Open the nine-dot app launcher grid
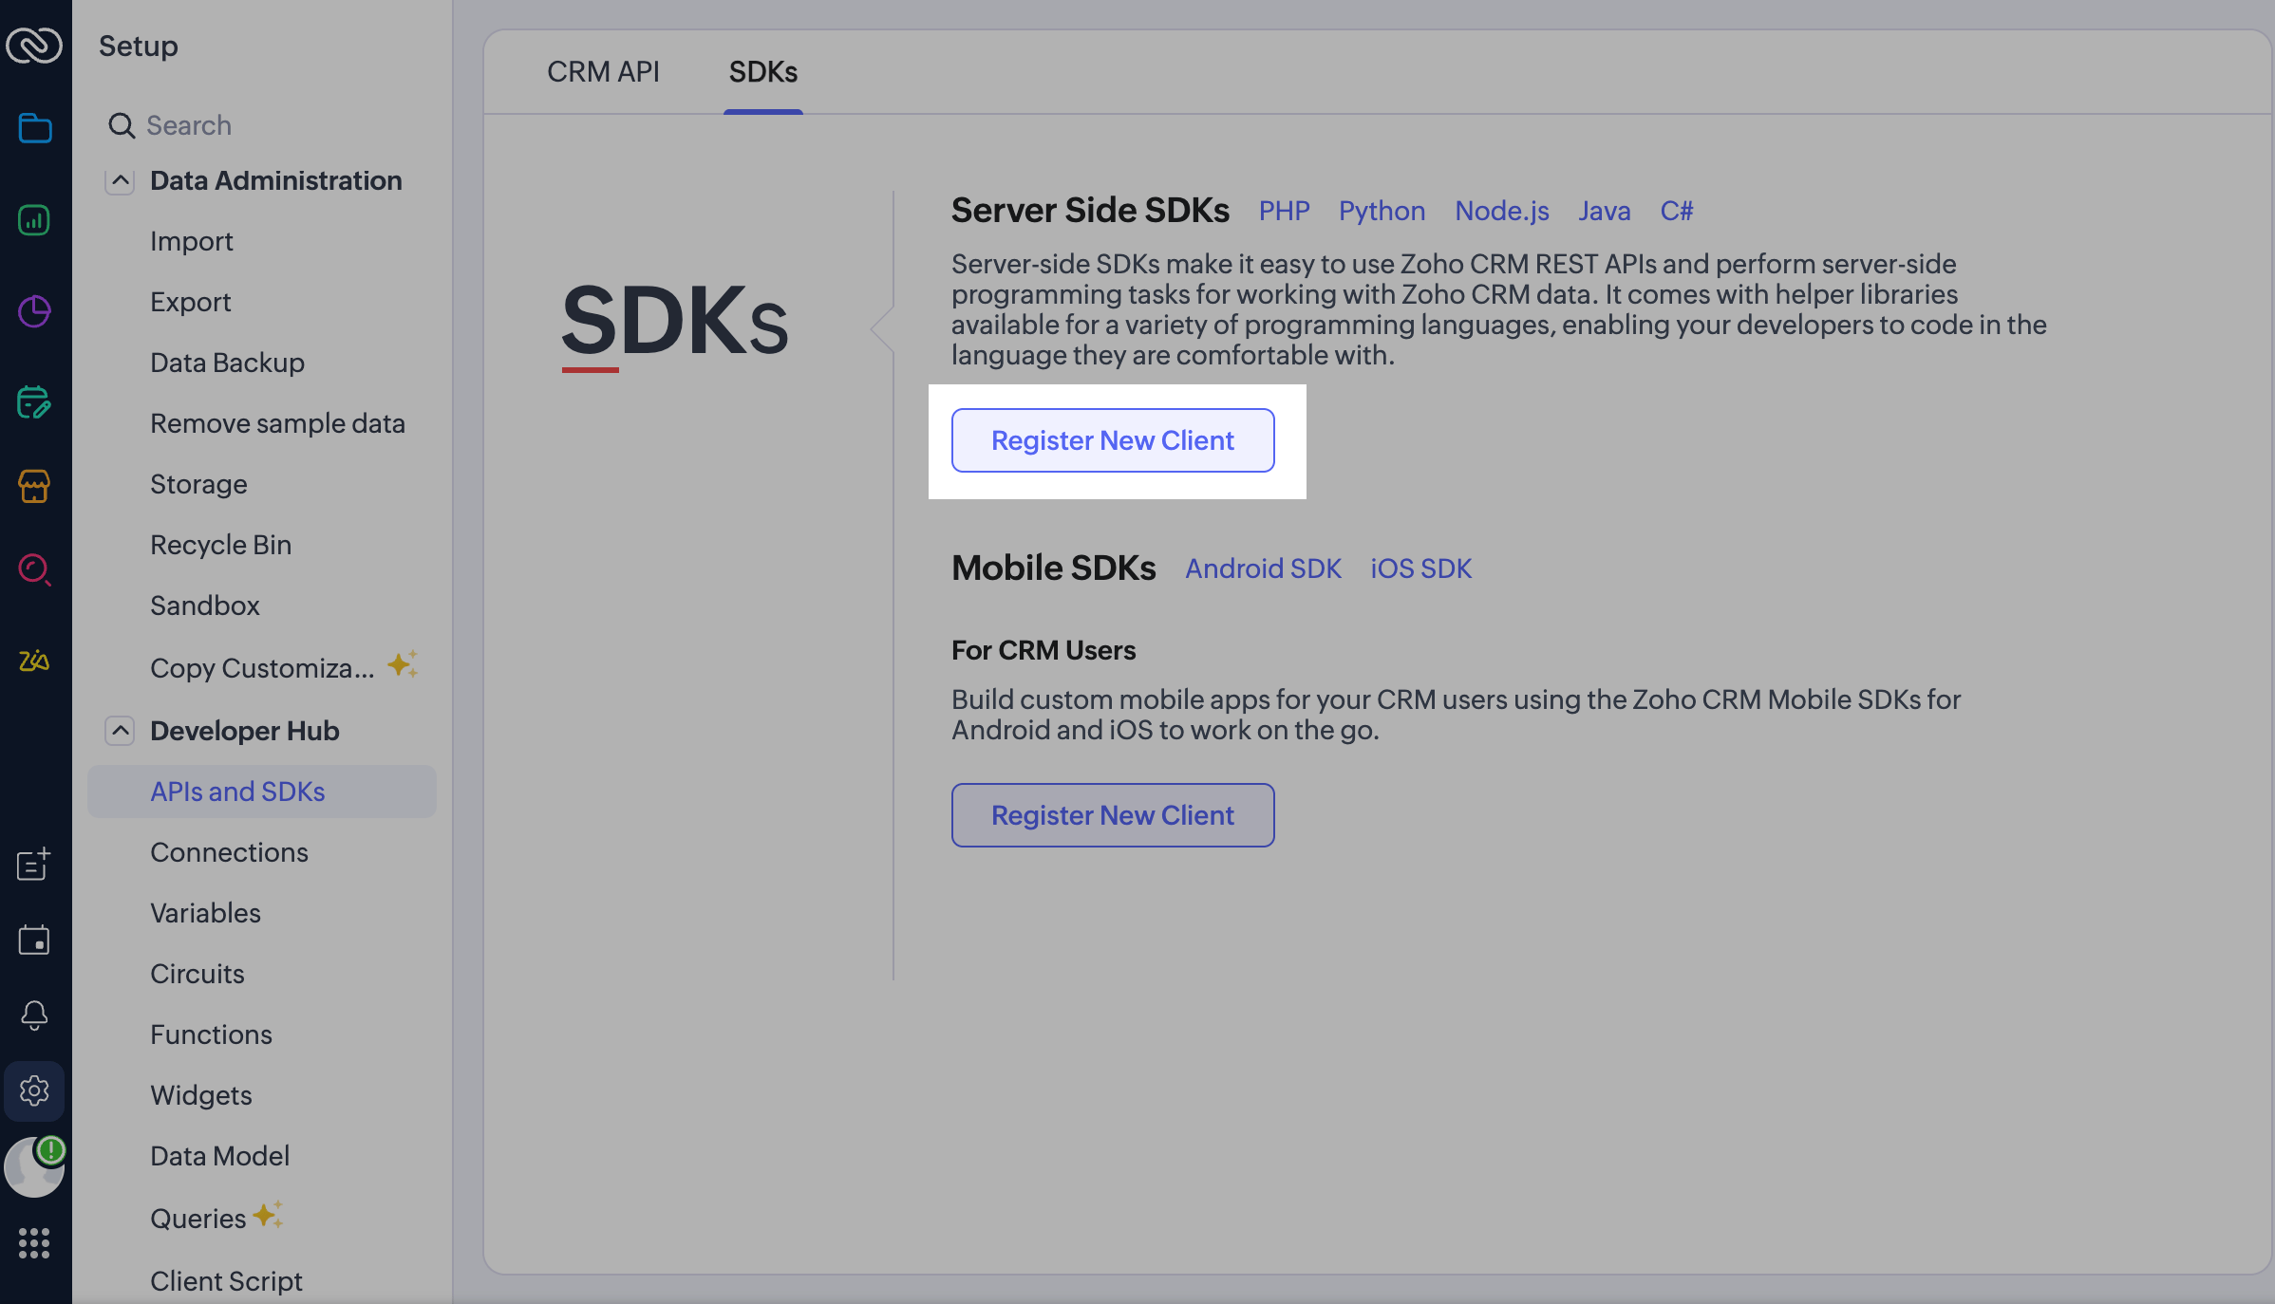 (34, 1242)
